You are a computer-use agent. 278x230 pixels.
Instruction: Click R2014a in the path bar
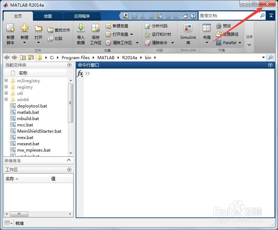130,58
